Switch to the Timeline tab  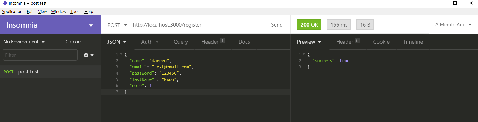click(x=413, y=42)
